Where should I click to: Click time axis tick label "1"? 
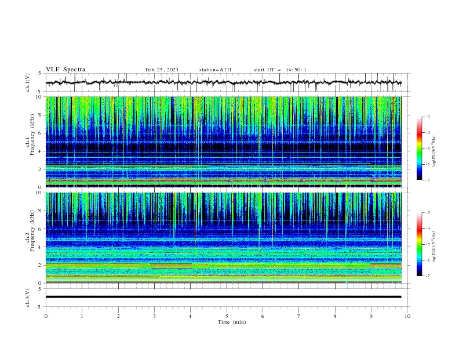[x=82, y=316]
